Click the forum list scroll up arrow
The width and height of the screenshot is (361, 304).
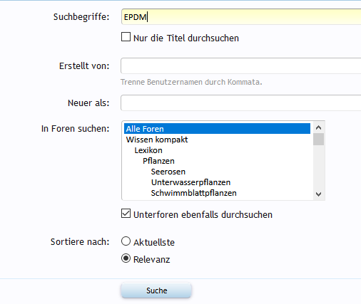[318, 127]
